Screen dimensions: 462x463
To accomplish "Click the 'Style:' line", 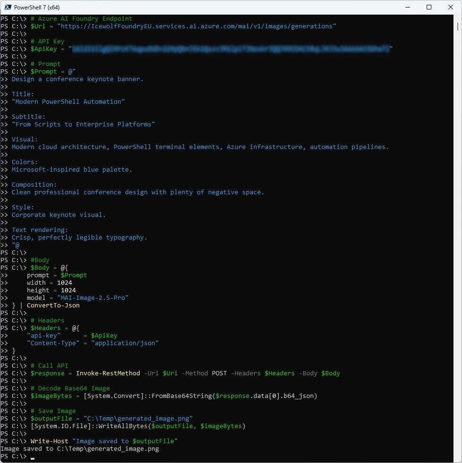I will 23,207.
